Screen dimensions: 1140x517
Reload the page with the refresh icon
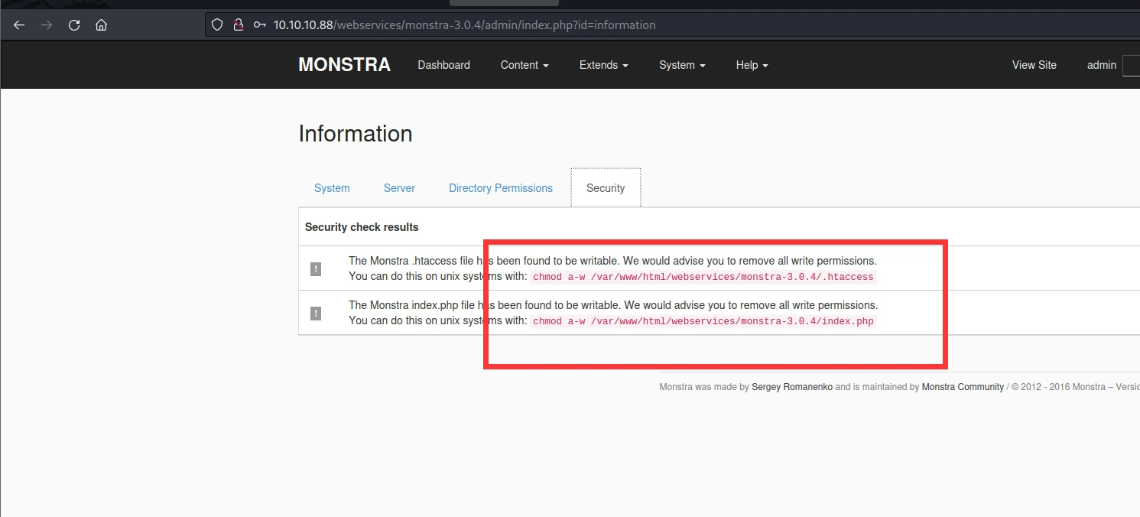point(74,24)
